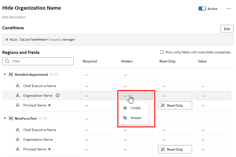The width and height of the screenshot is (236, 157).
Task: Click the condition expression Role equals manager
Action: (x=41, y=40)
